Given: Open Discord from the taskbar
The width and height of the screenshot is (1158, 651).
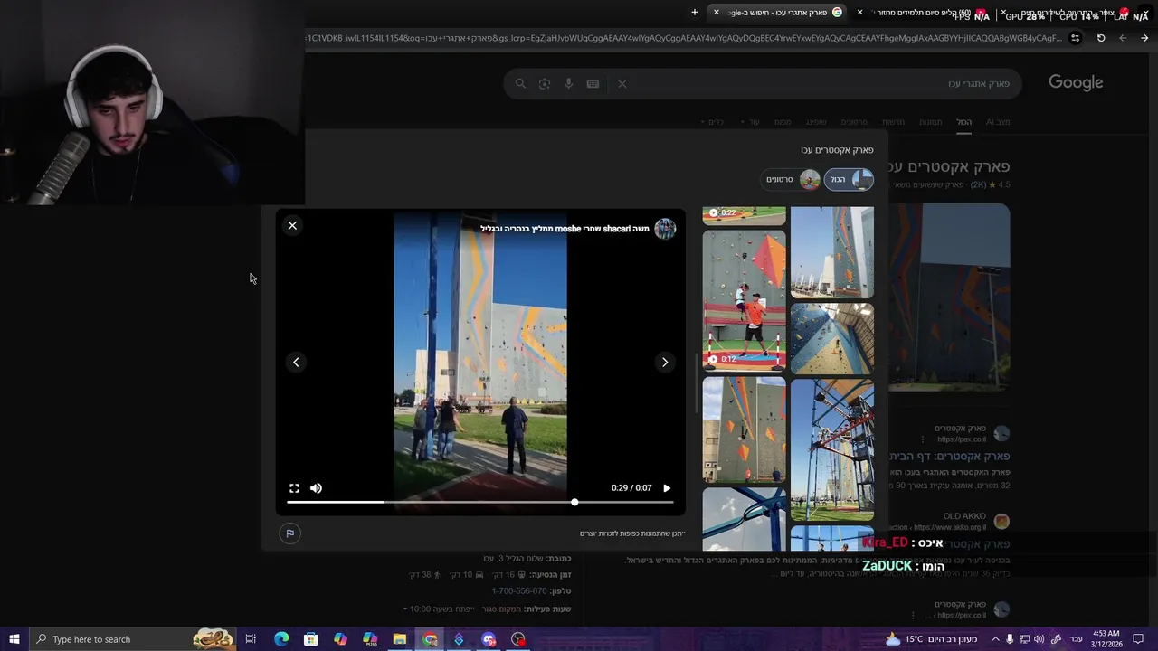Looking at the screenshot, I should [489, 639].
